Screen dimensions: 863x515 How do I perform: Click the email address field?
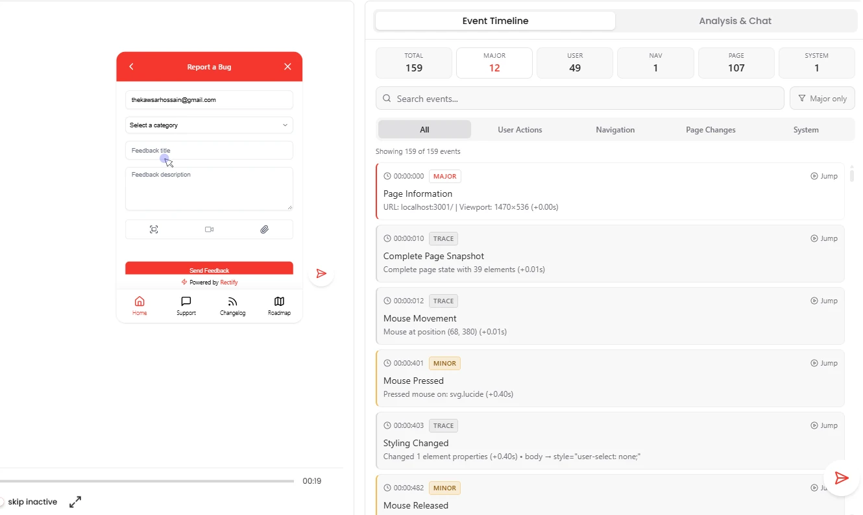[209, 100]
